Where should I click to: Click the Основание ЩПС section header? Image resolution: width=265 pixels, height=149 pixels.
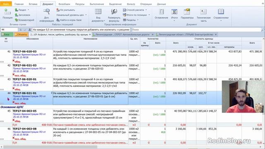(12, 107)
